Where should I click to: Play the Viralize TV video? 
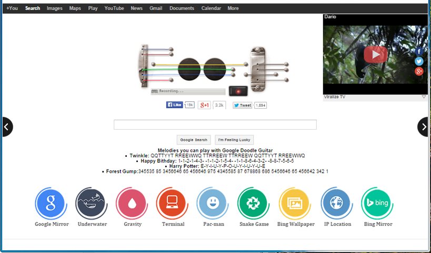[375, 55]
